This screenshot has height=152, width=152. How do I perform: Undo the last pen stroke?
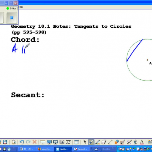22,142
